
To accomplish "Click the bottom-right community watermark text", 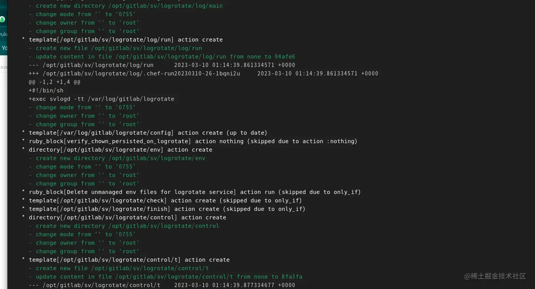I will click(495, 276).
